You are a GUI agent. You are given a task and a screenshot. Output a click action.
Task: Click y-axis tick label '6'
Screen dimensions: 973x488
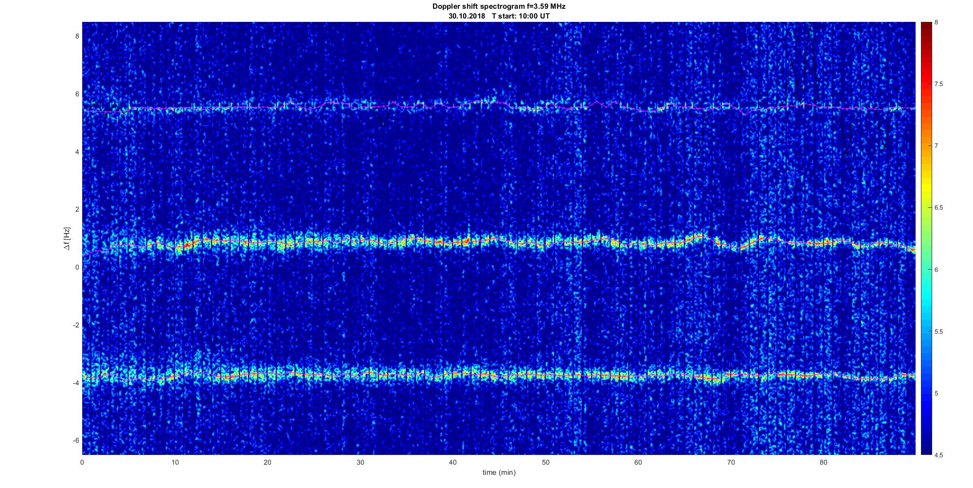[x=77, y=94]
